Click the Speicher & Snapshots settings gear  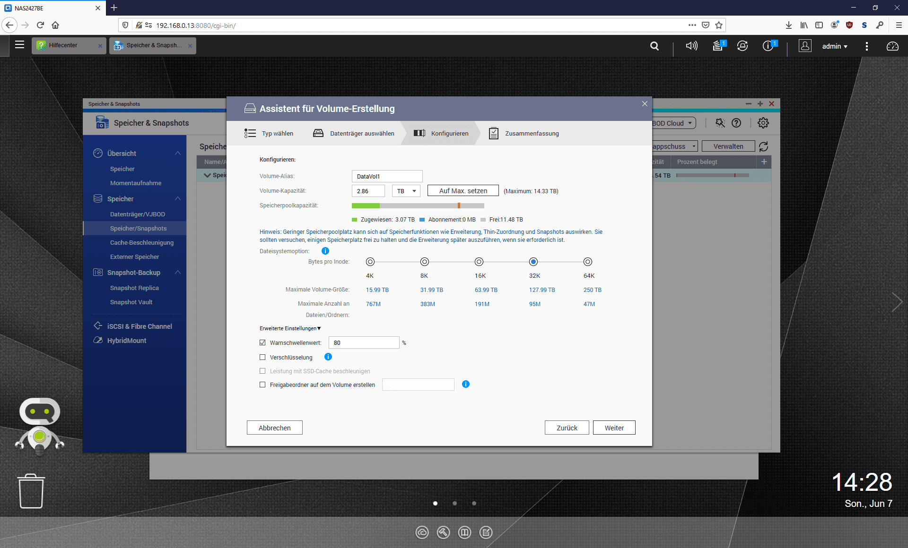[763, 123]
